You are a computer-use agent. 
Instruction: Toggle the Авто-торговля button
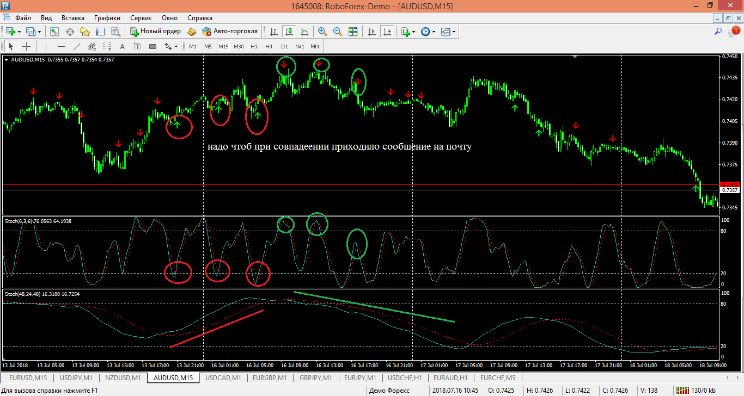pyautogui.click(x=230, y=32)
